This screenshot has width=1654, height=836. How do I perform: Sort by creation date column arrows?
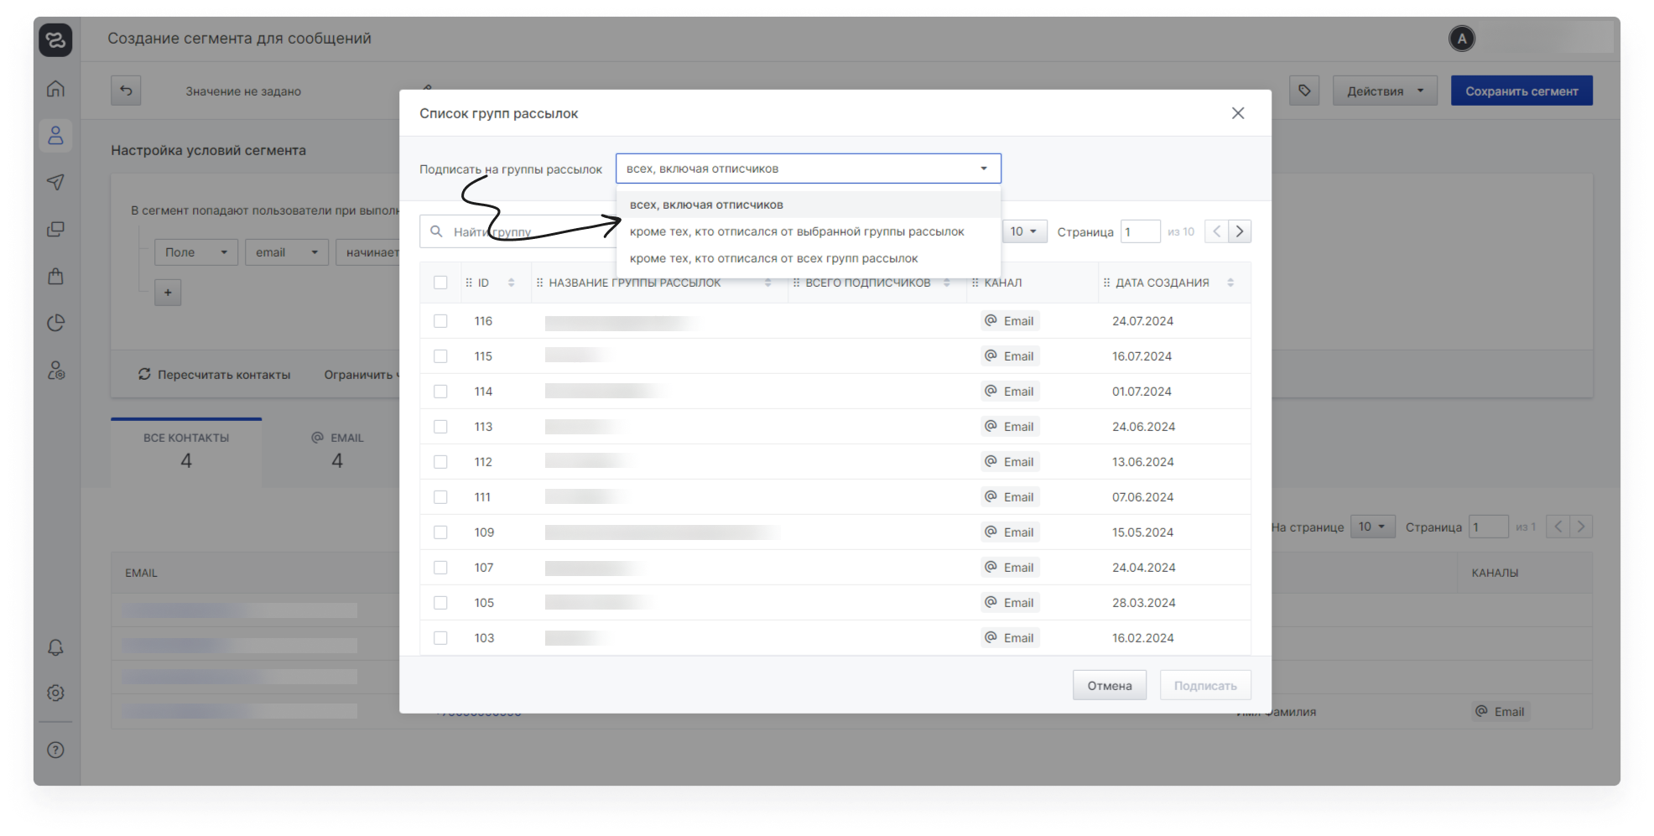coord(1230,283)
